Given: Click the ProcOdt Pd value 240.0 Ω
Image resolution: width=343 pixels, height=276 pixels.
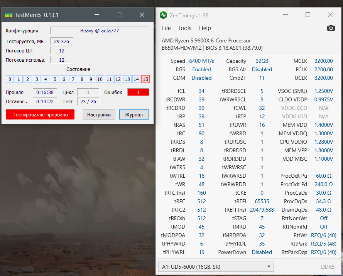Looking at the screenshot, I should point(324,184).
